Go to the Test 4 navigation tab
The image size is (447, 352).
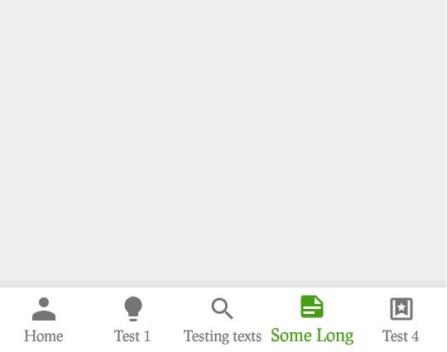coord(401,320)
